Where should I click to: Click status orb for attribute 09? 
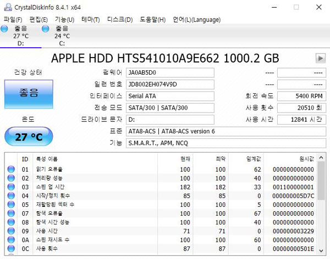click(x=11, y=231)
